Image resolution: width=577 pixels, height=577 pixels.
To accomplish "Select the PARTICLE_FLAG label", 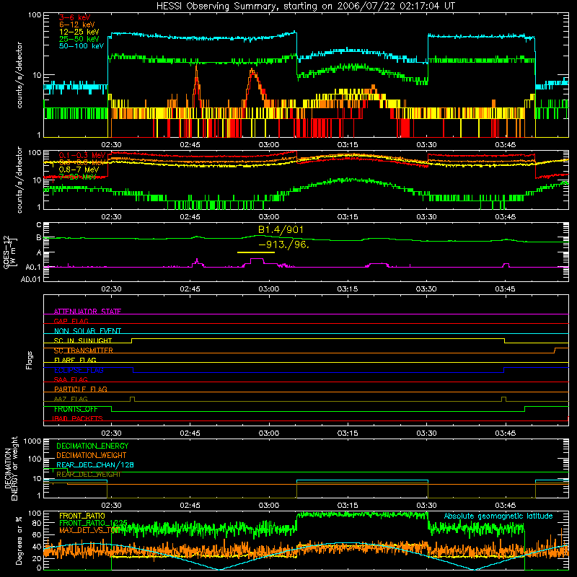I will [81, 389].
